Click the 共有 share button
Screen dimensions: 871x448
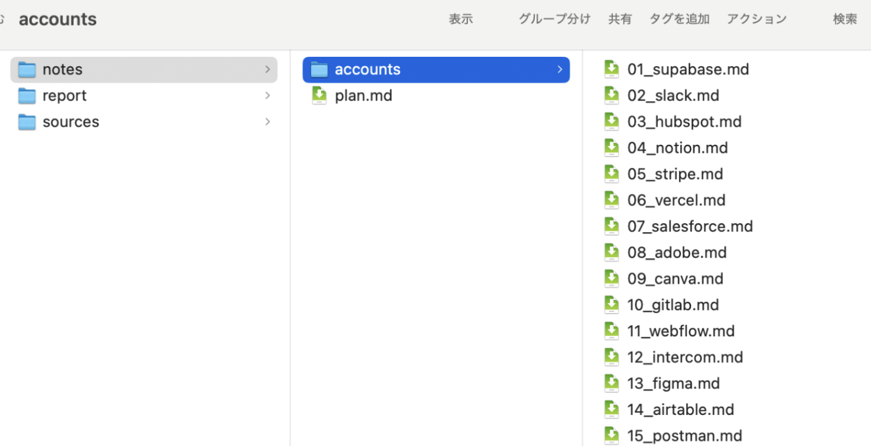[x=620, y=19]
